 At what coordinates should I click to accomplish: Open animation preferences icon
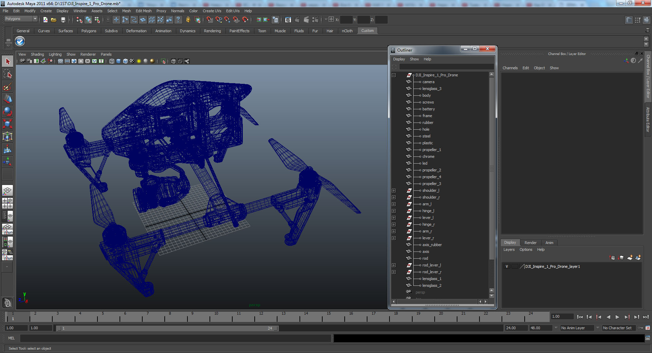(648, 328)
